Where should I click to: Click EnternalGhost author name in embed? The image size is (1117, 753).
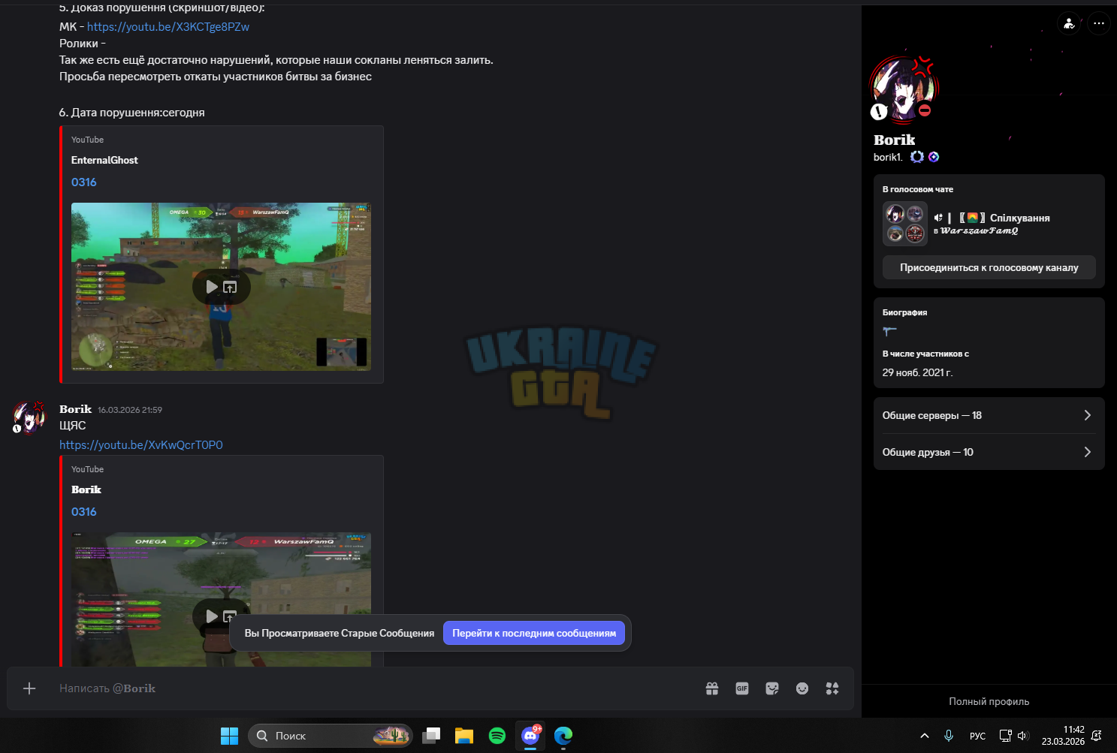104,160
